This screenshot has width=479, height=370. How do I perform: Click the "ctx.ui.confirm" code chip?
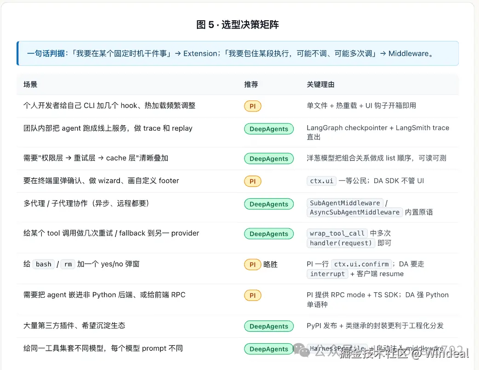pyautogui.click(x=361, y=264)
